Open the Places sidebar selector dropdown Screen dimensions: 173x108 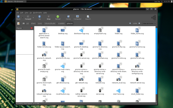tap(20, 28)
